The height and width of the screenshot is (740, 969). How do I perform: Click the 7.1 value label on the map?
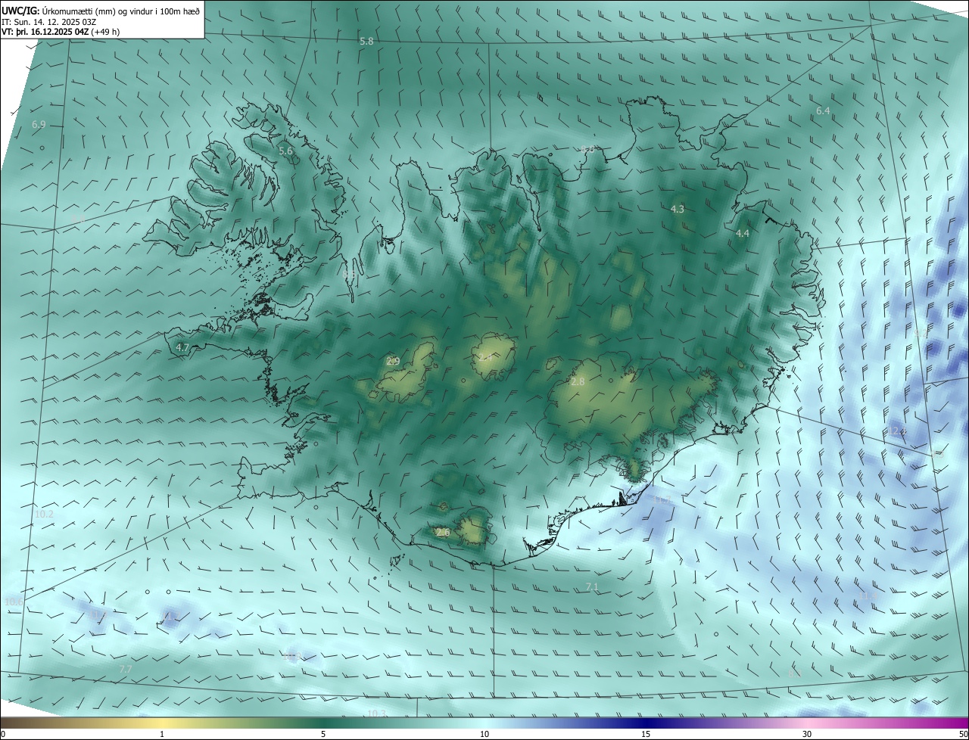593,587
